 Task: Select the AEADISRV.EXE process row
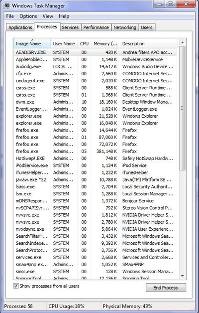coord(95,52)
